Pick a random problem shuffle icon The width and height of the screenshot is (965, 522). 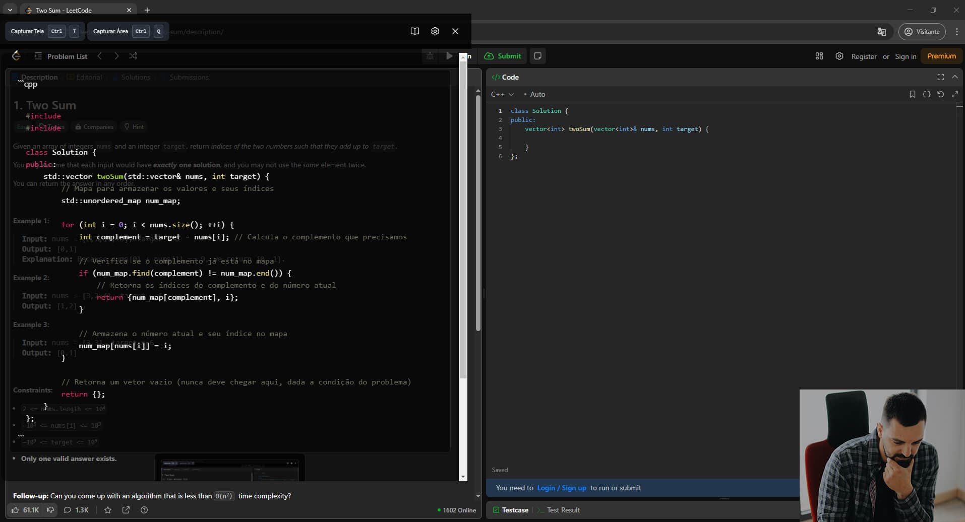tap(133, 56)
